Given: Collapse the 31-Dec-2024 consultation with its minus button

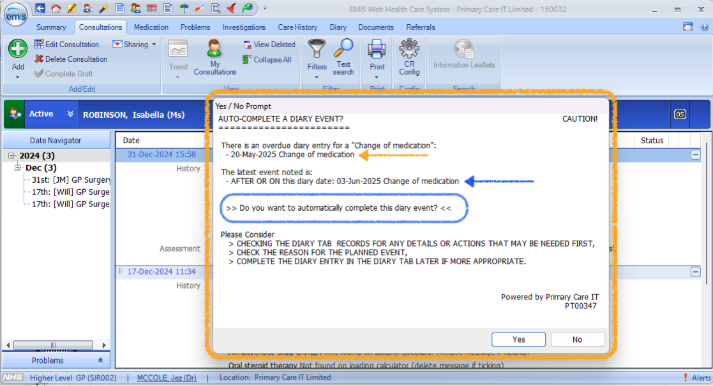Looking at the screenshot, I should click(x=696, y=155).
